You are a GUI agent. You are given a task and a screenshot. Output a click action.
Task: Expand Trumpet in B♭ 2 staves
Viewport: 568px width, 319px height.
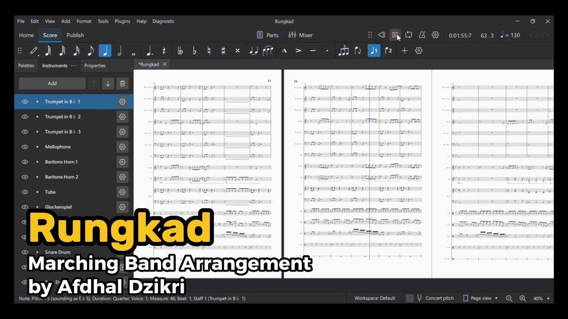pyautogui.click(x=37, y=117)
